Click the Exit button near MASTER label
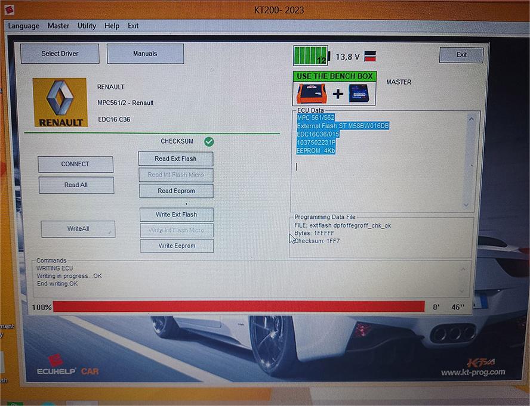The height and width of the screenshot is (406, 530). coord(461,55)
